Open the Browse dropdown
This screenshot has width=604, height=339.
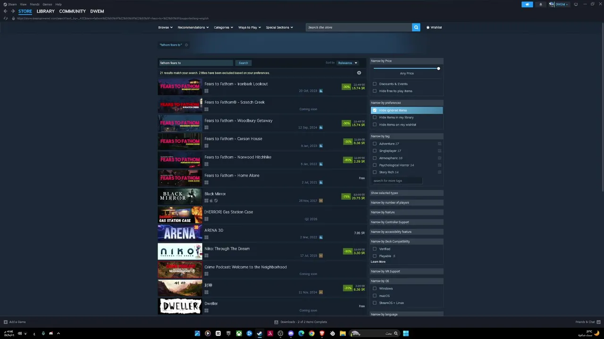point(165,27)
